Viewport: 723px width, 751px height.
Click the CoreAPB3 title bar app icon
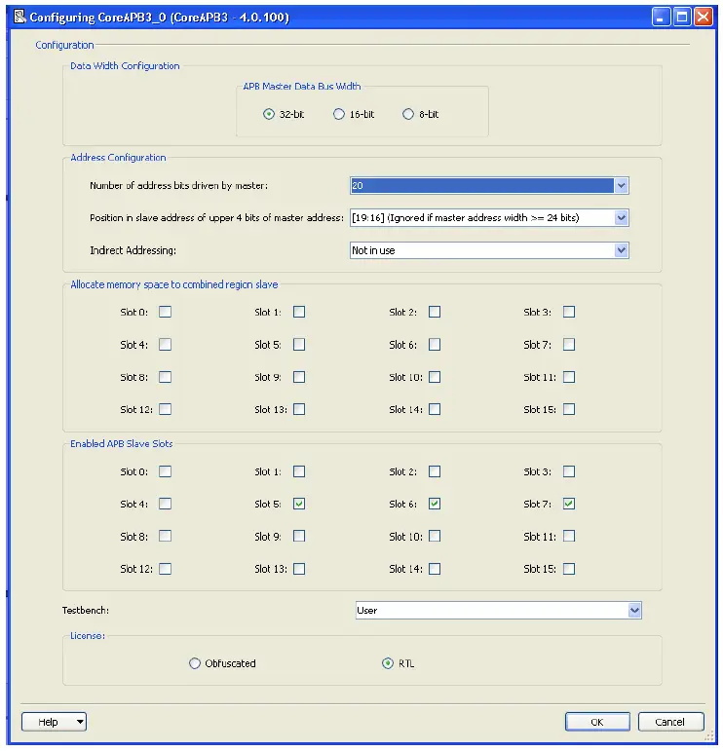point(19,17)
